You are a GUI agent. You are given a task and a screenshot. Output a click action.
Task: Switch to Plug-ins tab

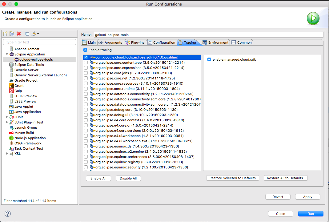[x=135, y=42]
